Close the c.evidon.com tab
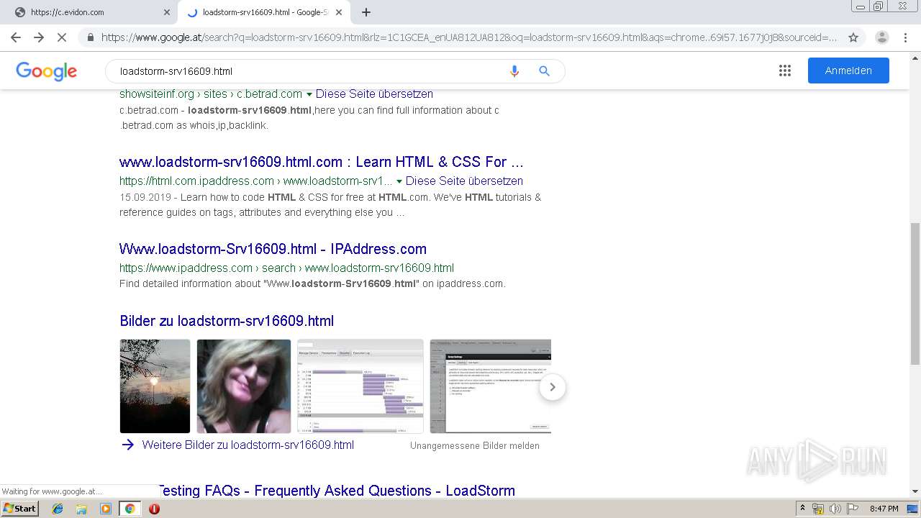 167,12
